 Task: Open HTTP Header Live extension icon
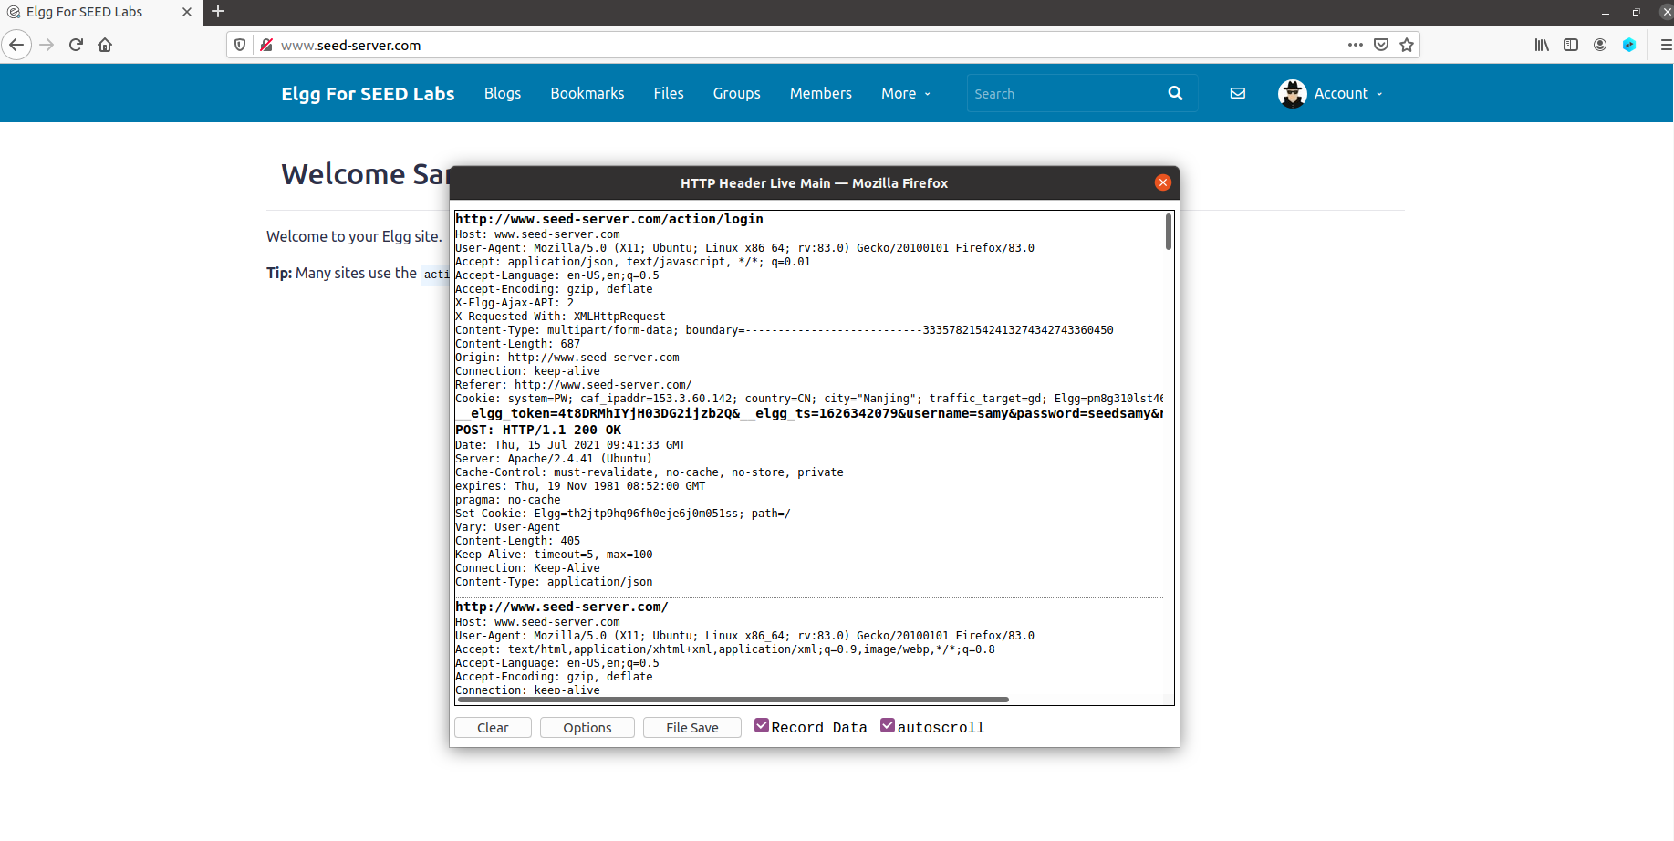point(1629,45)
